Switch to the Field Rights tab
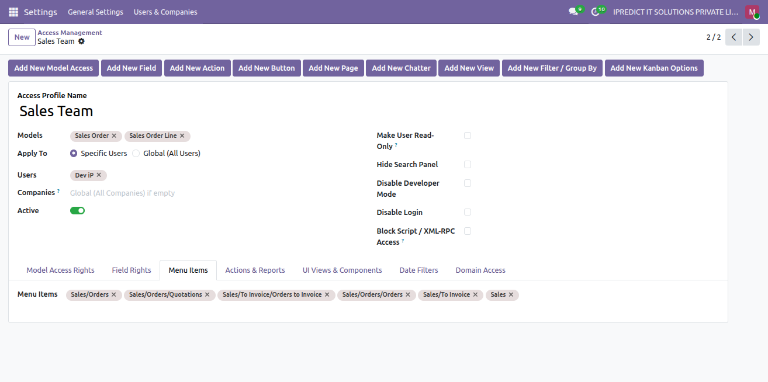This screenshot has width=768, height=382. point(132,270)
